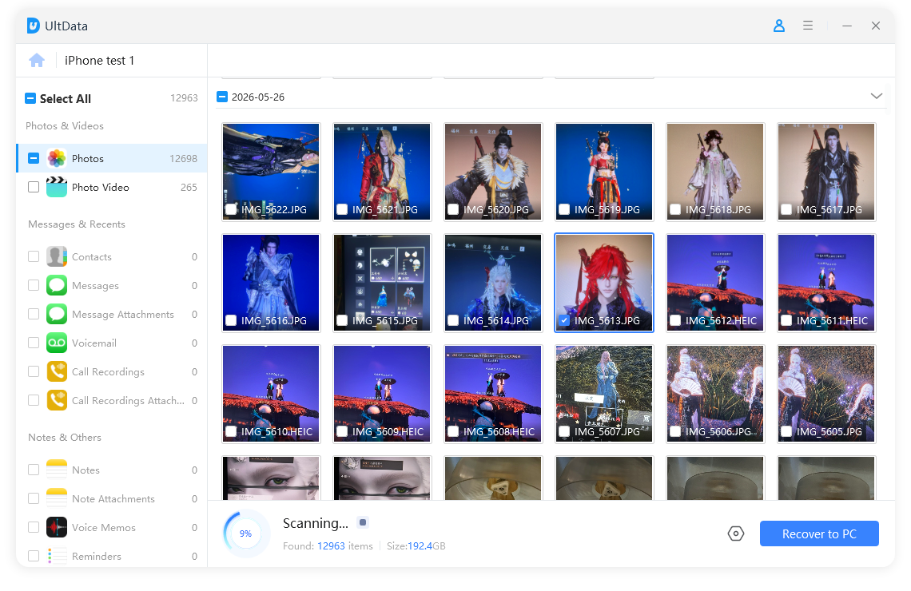Select the Call Recordings category

pyautogui.click(x=112, y=371)
